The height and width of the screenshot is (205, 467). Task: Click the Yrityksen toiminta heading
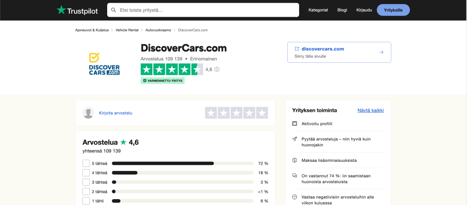[315, 110]
